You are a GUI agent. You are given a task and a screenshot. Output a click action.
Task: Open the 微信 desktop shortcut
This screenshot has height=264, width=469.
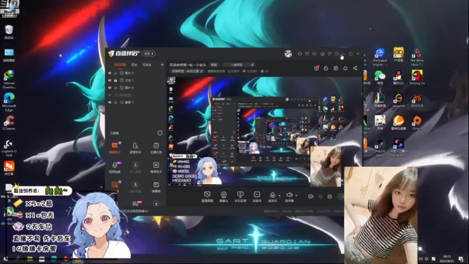(379, 77)
